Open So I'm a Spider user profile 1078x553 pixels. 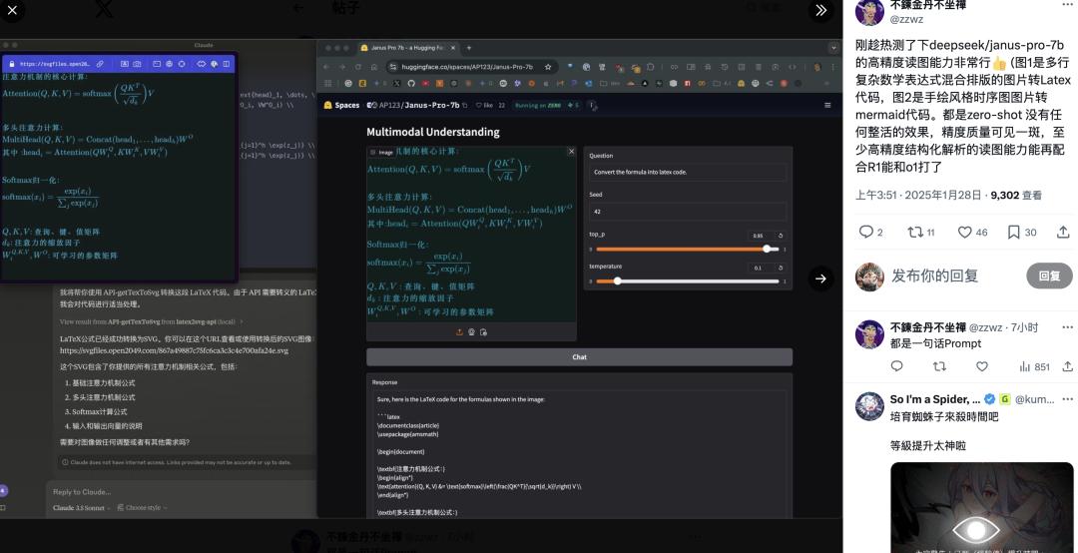(x=934, y=399)
